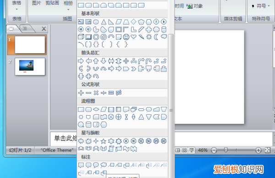Select the multiply equation shape
The image size is (275, 178).
[96, 93]
